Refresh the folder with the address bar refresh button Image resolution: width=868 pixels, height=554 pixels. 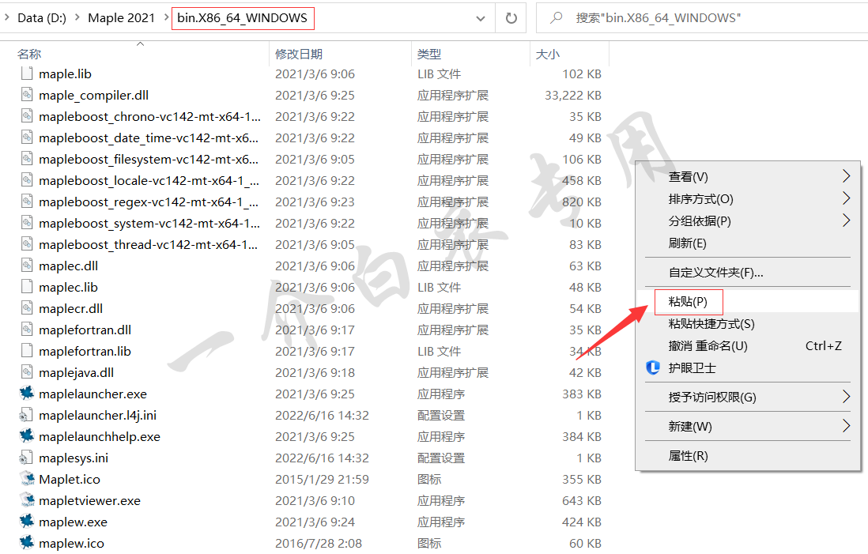click(511, 17)
